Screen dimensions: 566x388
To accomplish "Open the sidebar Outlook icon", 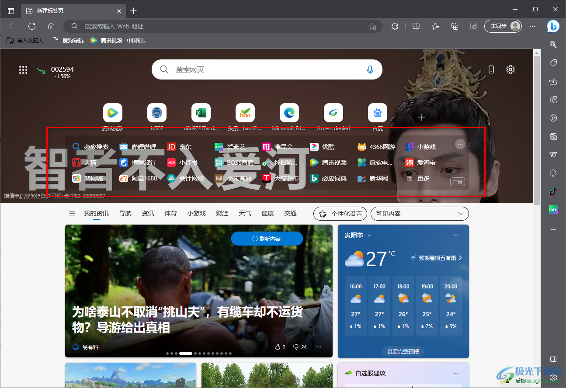I will 553,136.
